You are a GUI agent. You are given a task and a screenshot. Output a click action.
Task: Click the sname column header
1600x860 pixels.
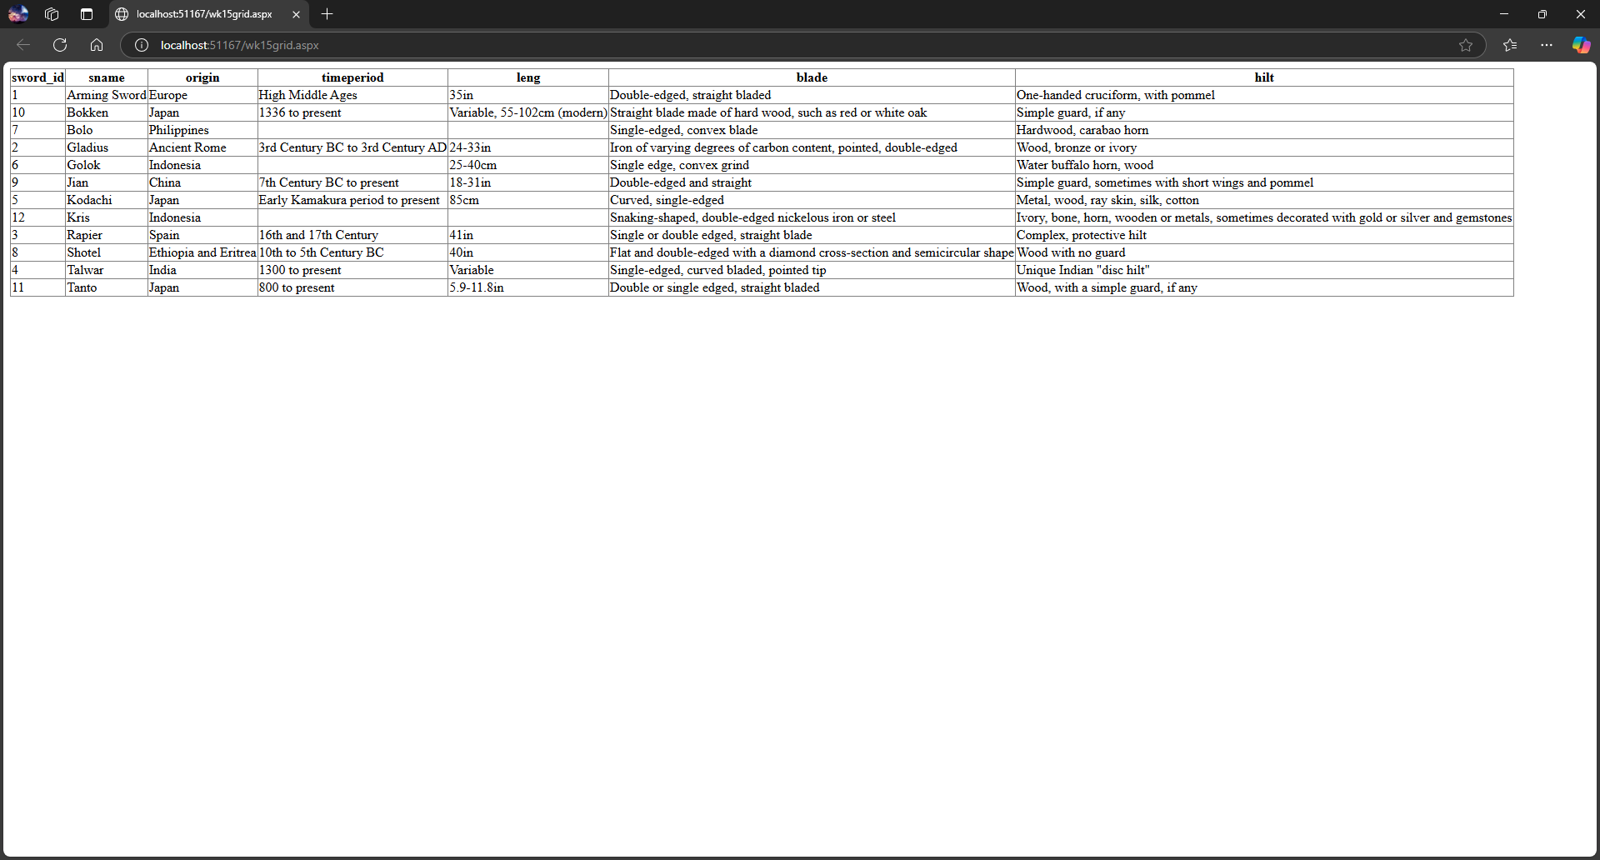coord(107,77)
